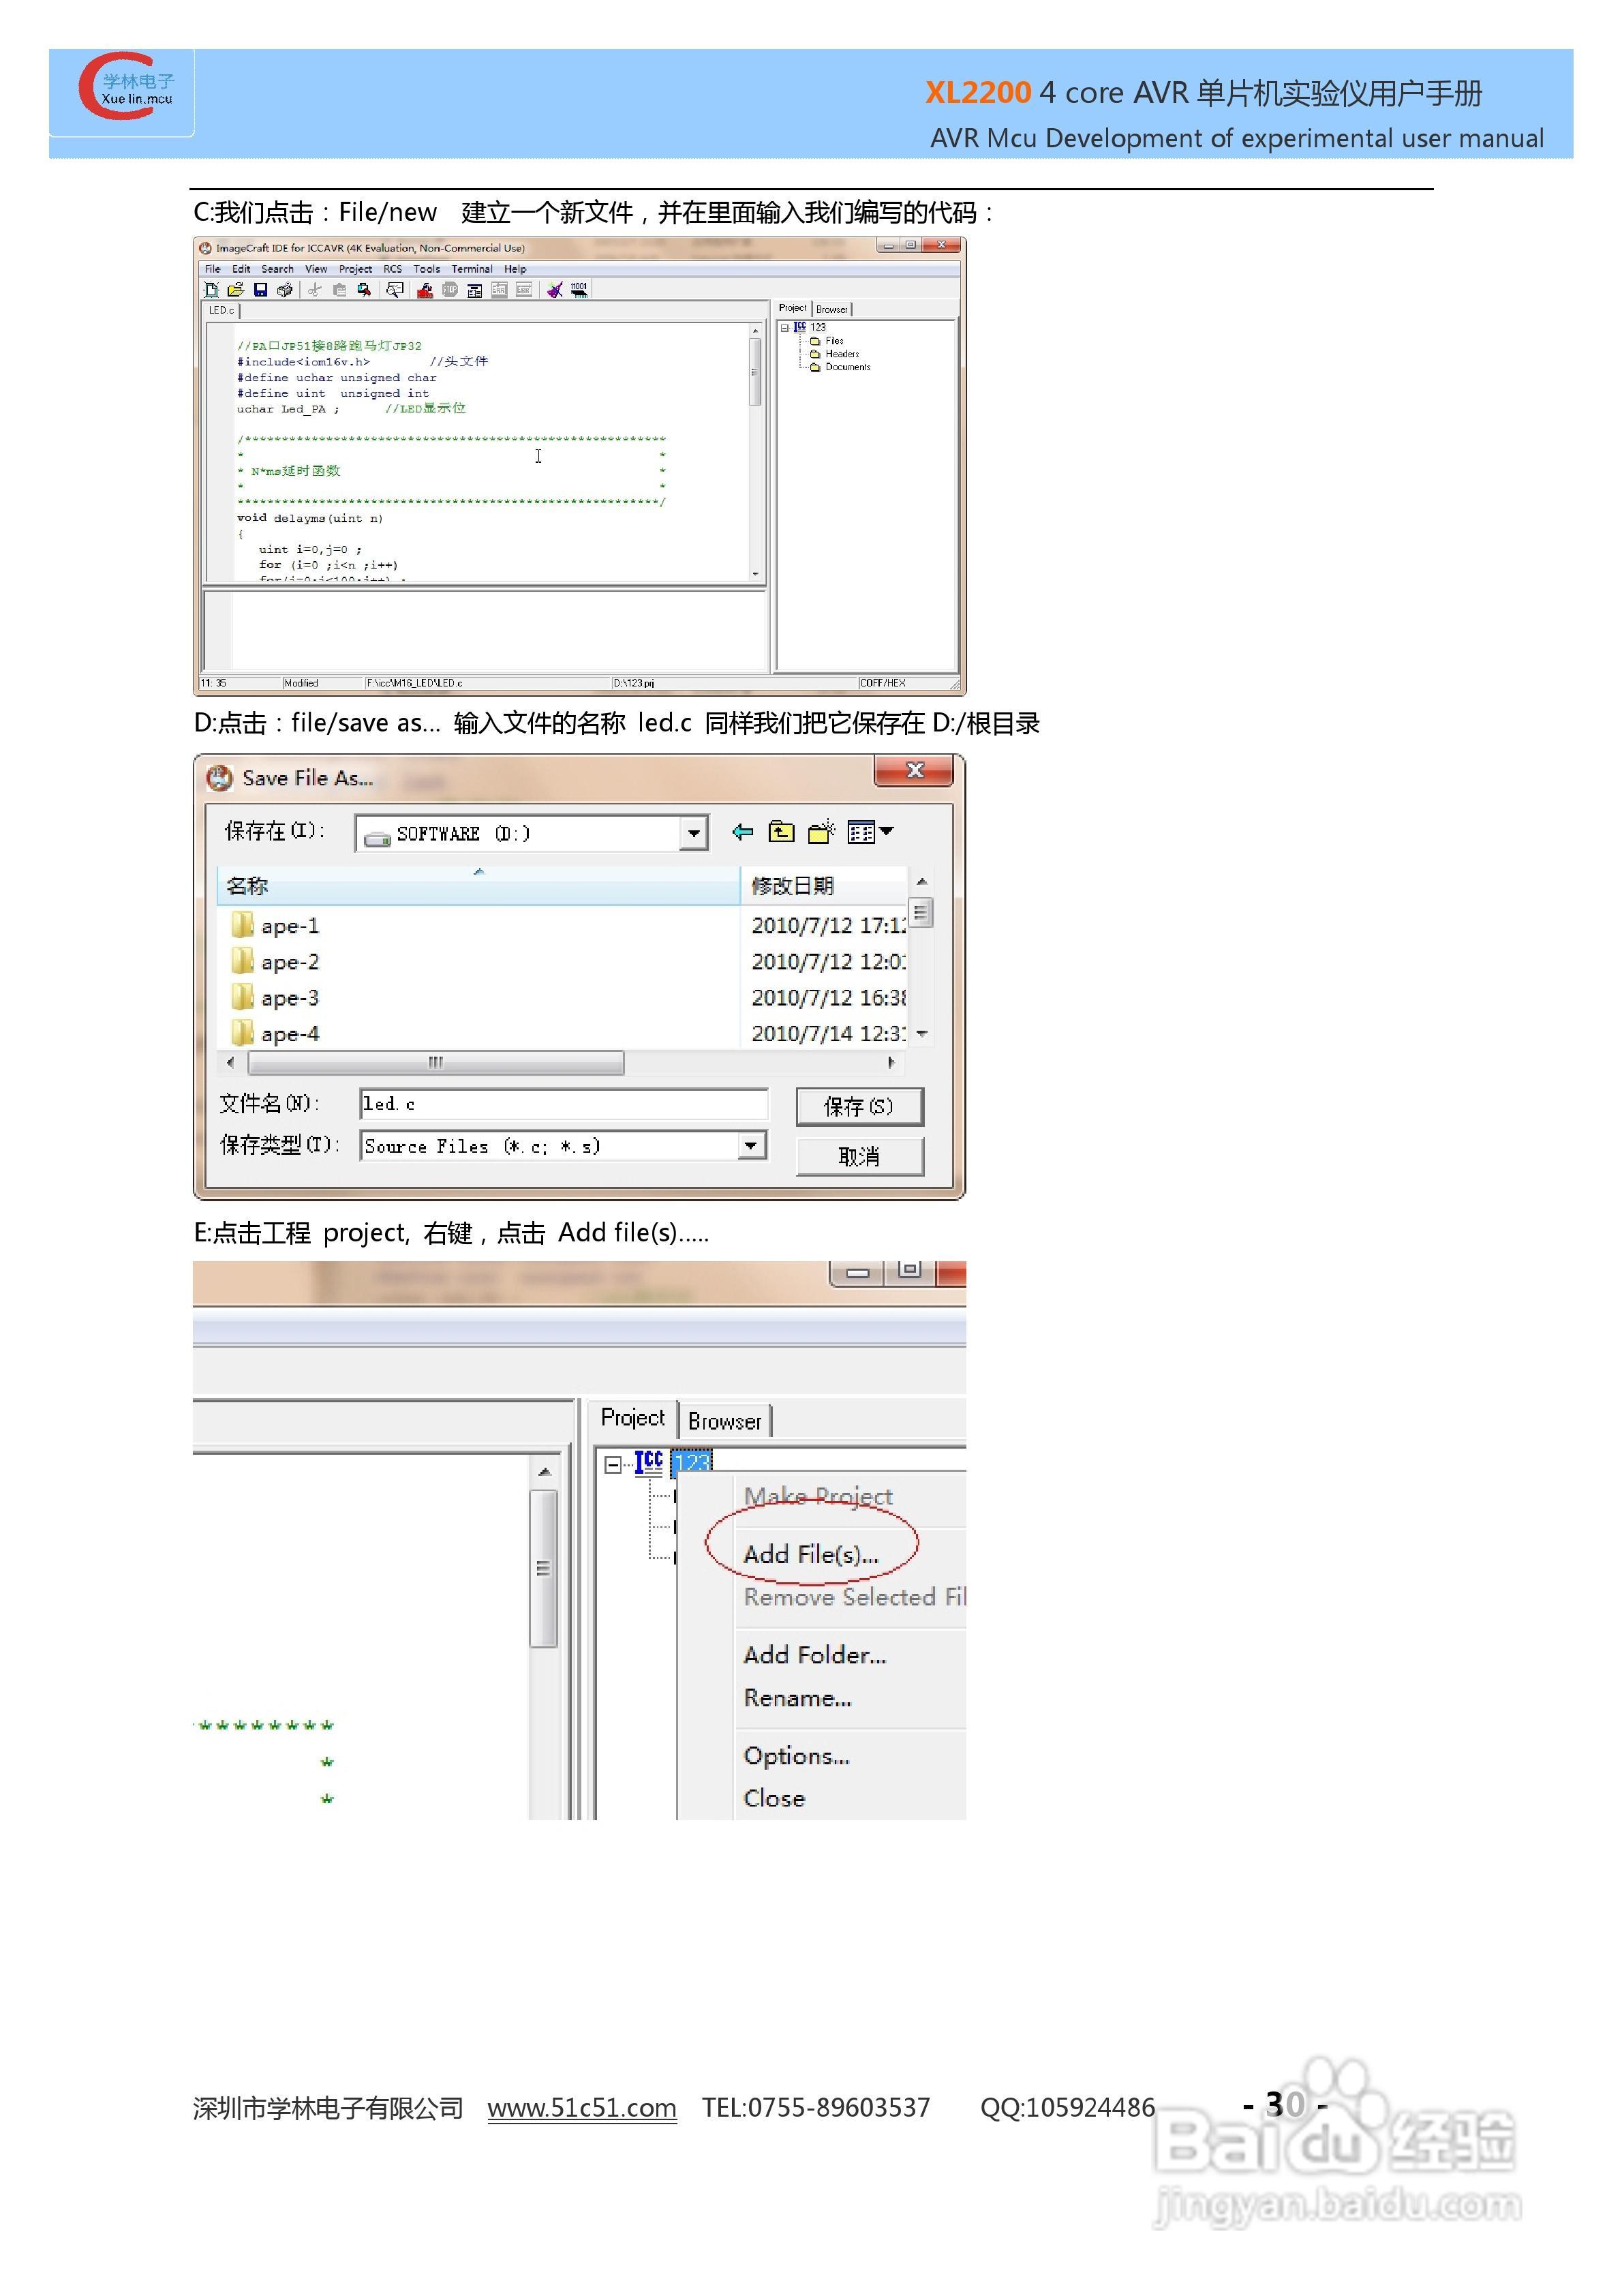Click the 取消 cancel button

pyautogui.click(x=859, y=1157)
